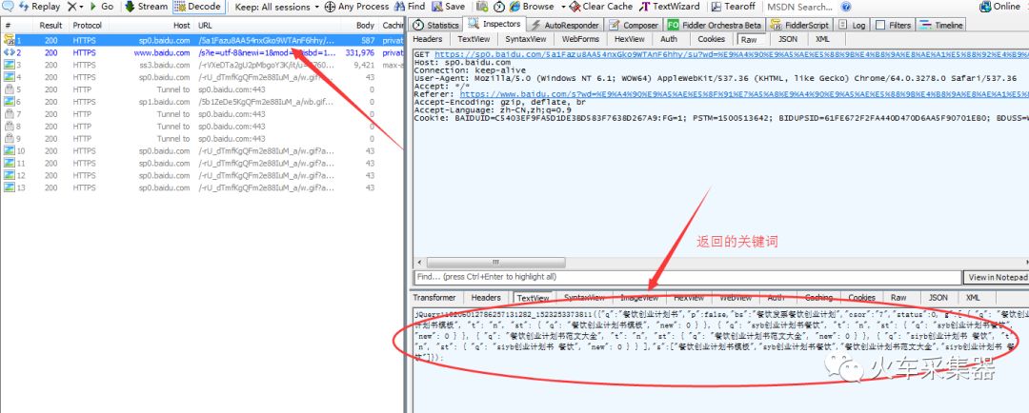This screenshot has height=413, width=1029.
Task: Open the Log tab
Action: pyautogui.click(x=853, y=25)
